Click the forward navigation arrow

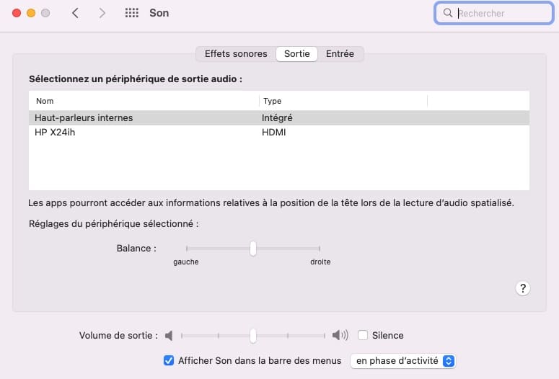pyautogui.click(x=102, y=13)
